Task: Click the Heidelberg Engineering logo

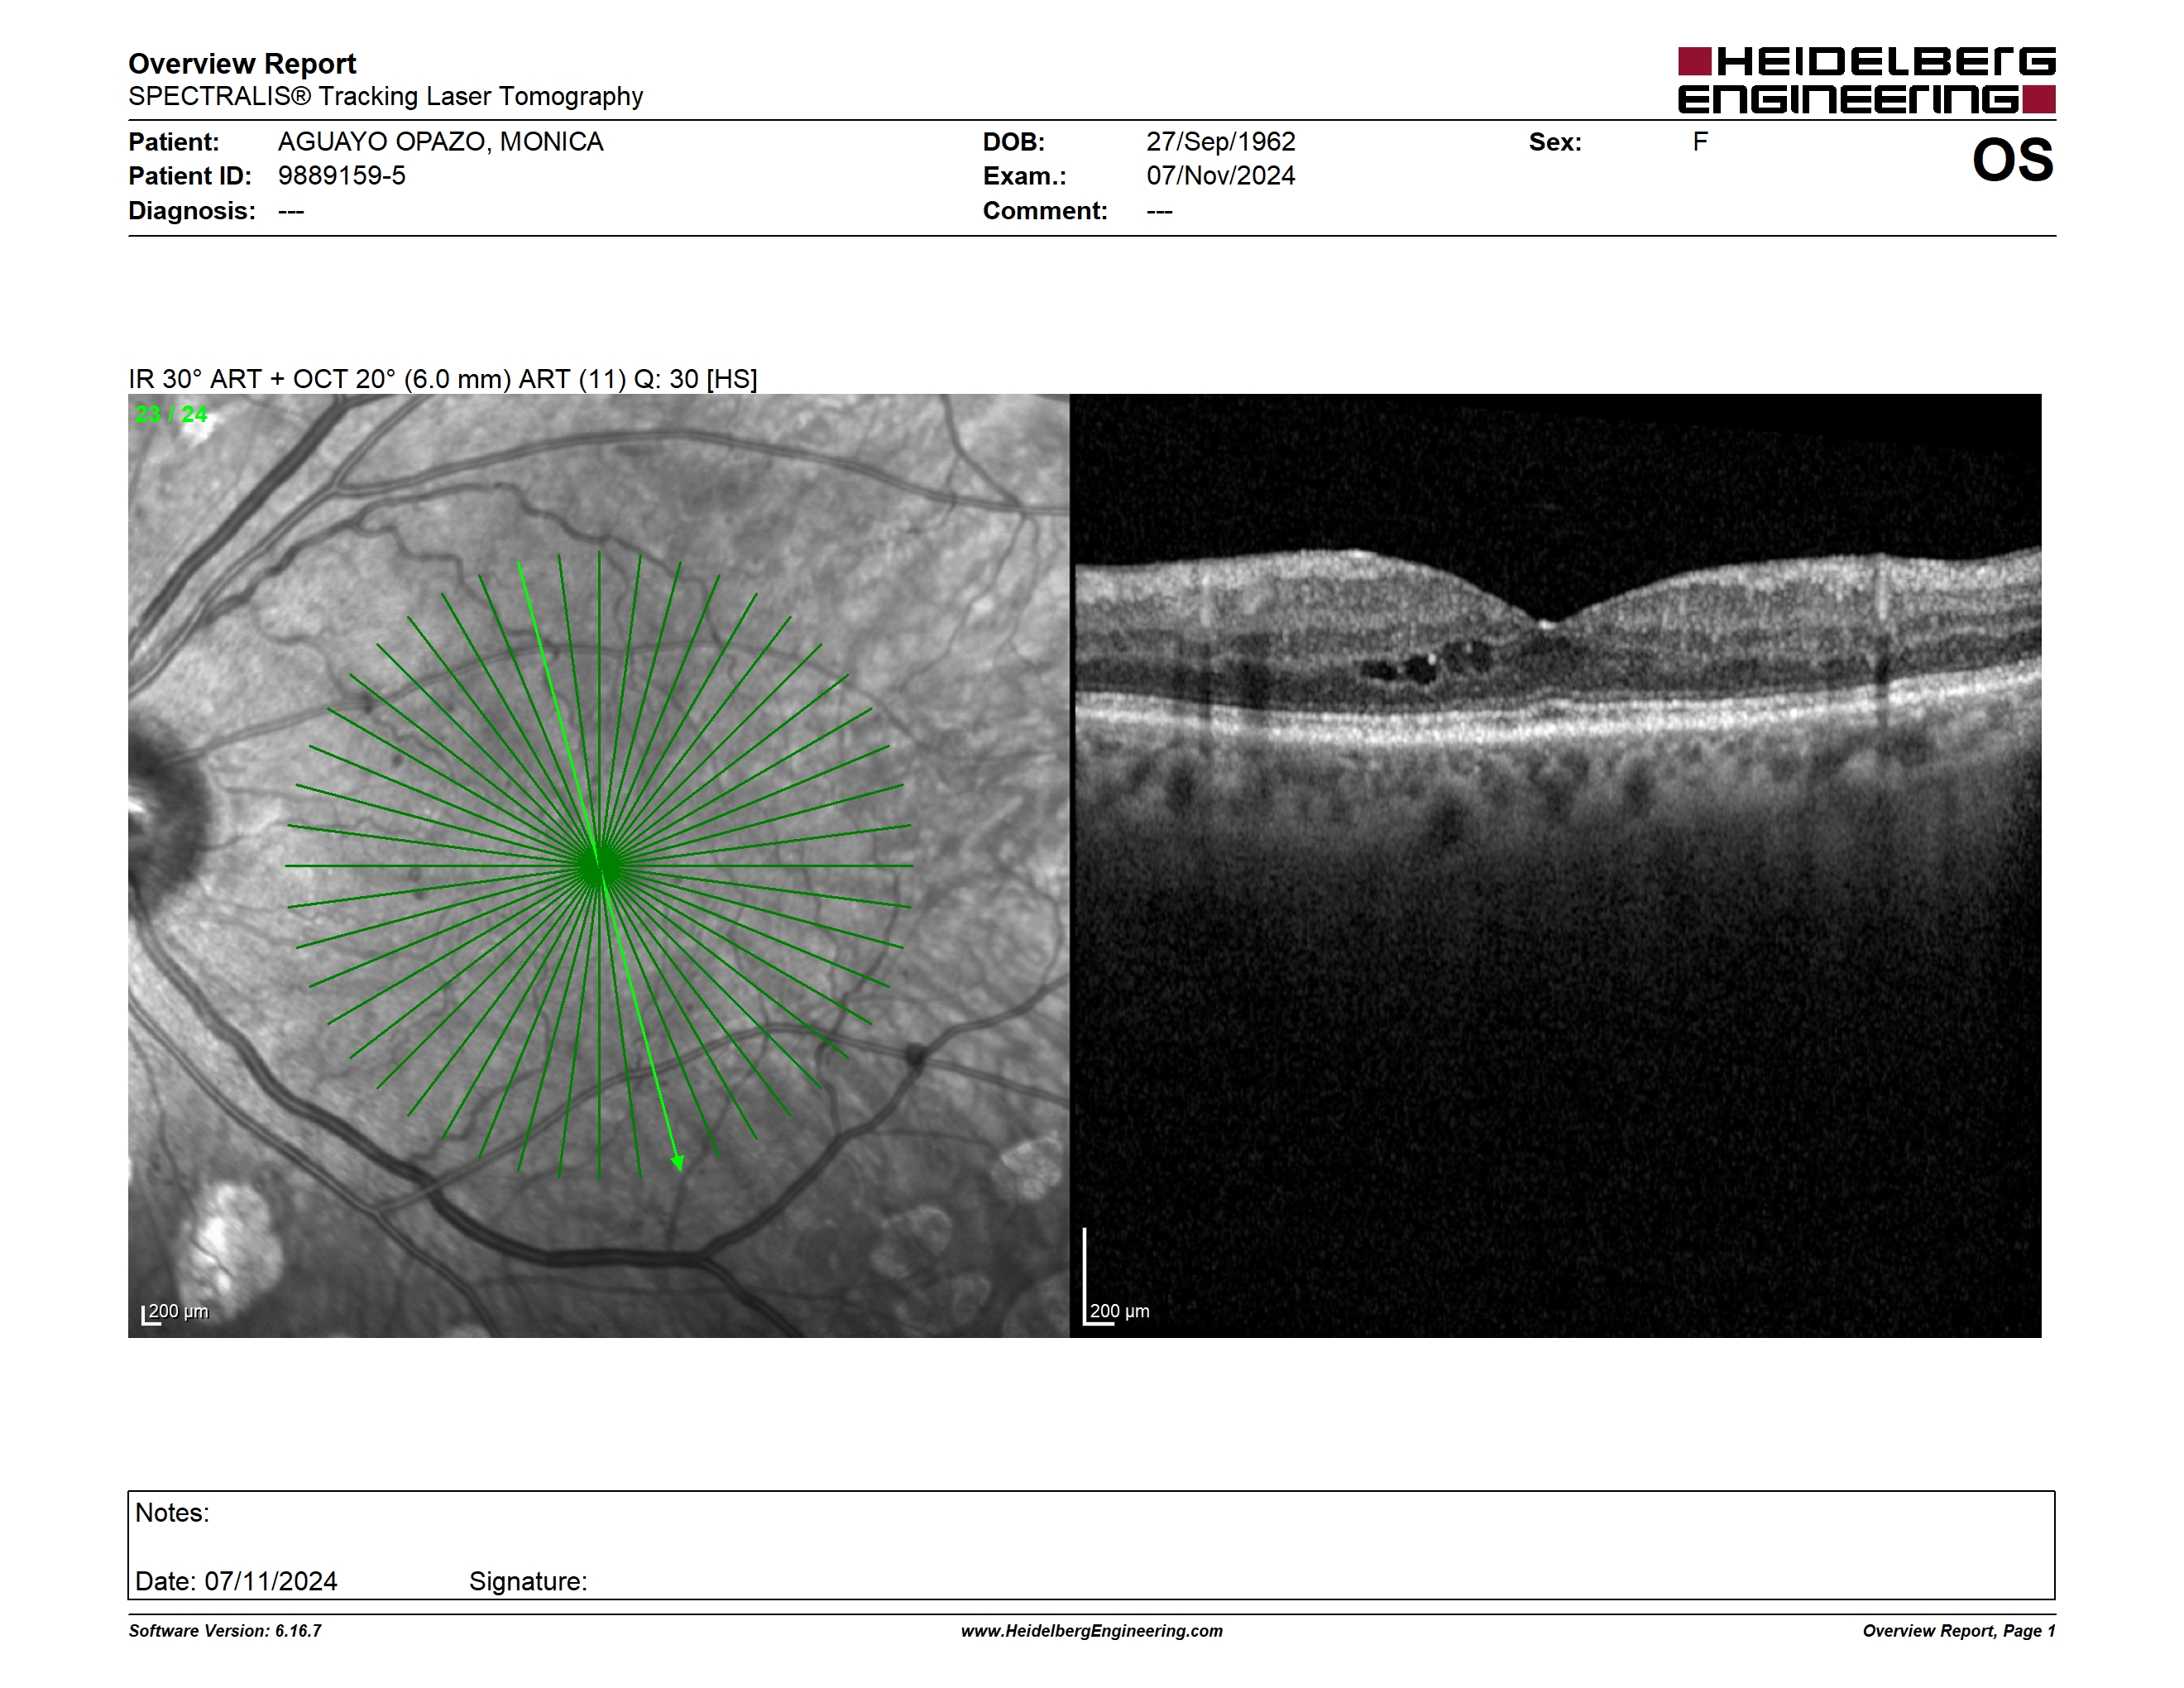Action: coord(1866,80)
